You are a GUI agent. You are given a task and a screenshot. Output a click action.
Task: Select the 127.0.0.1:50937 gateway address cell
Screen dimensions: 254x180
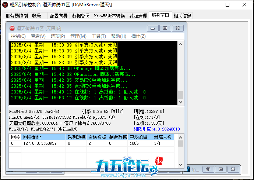tap(43, 143)
